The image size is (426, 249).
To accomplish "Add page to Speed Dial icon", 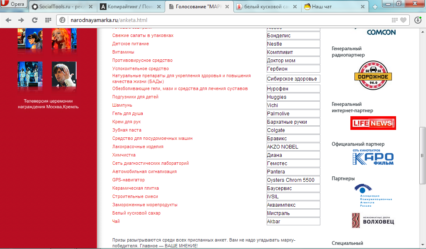I will pyautogui.click(x=394, y=20).
